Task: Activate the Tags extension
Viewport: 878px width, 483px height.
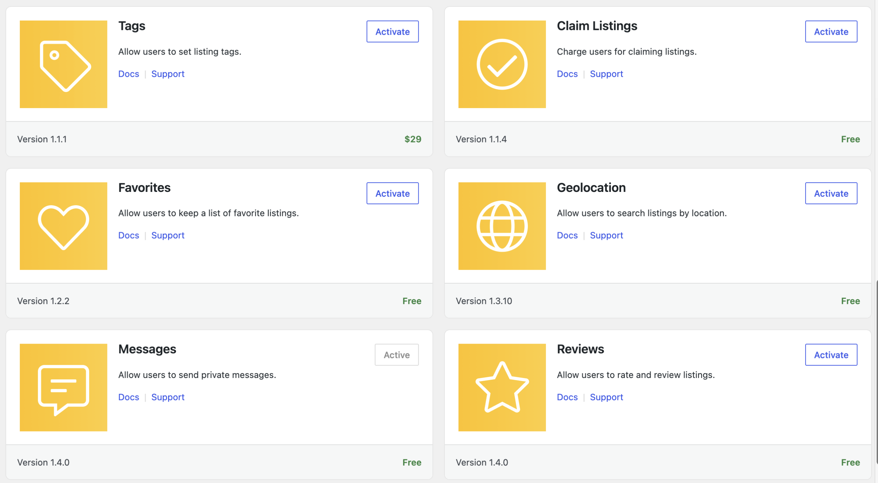Action: [x=392, y=32]
